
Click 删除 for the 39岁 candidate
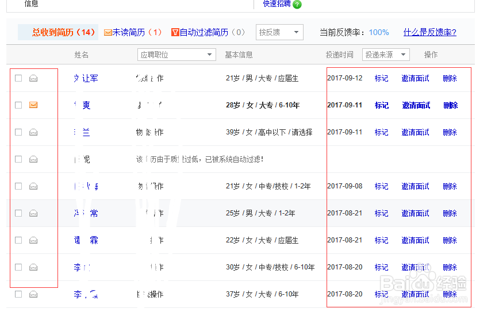[450, 132]
